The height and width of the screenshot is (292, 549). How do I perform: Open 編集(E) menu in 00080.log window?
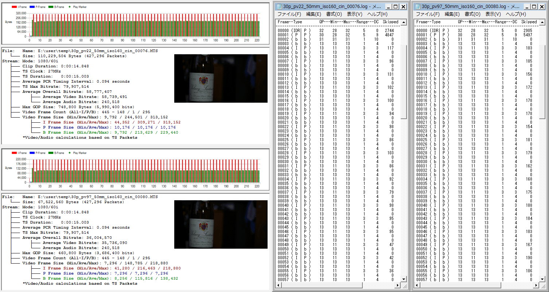click(x=452, y=14)
